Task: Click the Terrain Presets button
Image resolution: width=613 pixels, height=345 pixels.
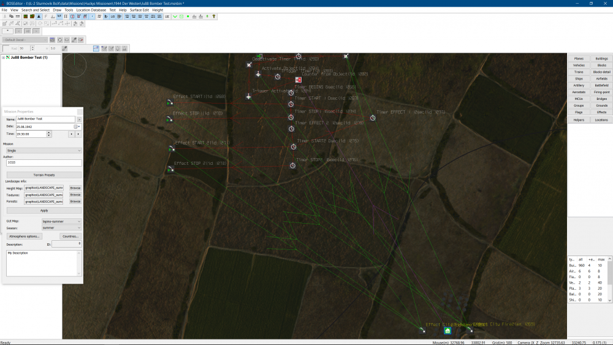Action: 44,175
